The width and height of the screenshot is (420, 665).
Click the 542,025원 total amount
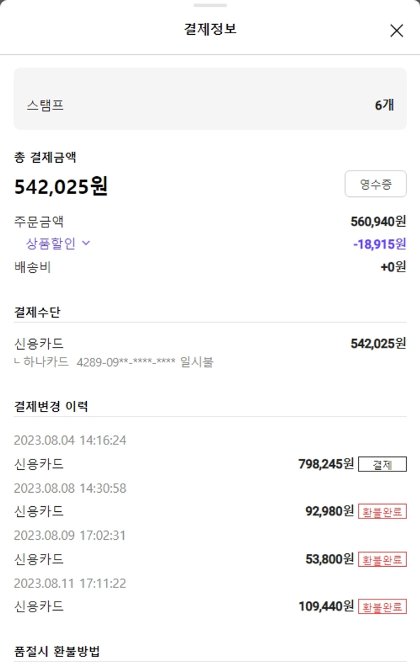pos(61,186)
